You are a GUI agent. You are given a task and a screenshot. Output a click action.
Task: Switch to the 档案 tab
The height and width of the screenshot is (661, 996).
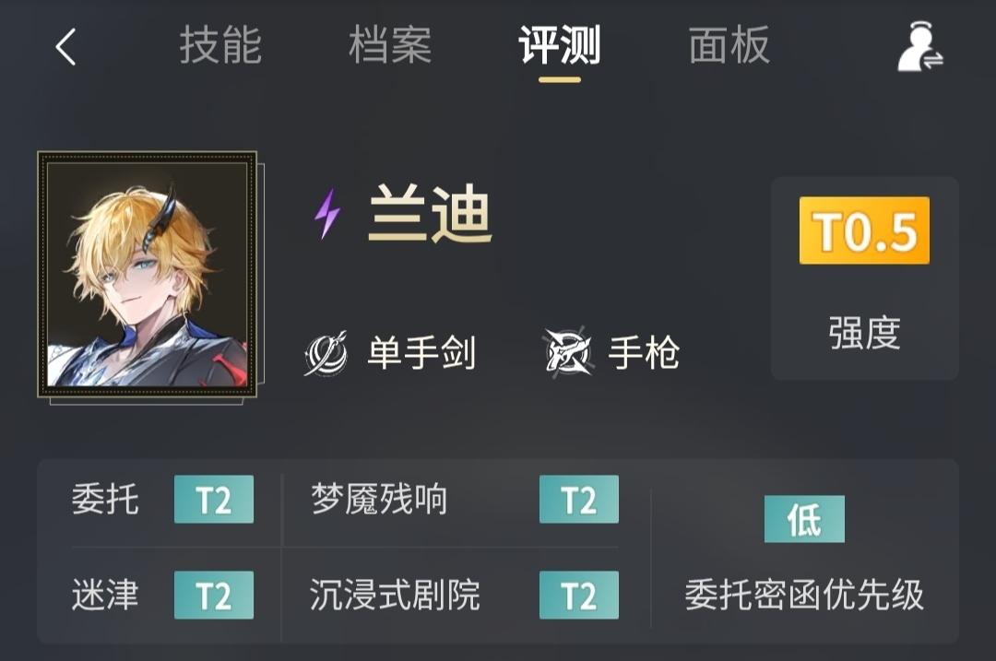390,46
